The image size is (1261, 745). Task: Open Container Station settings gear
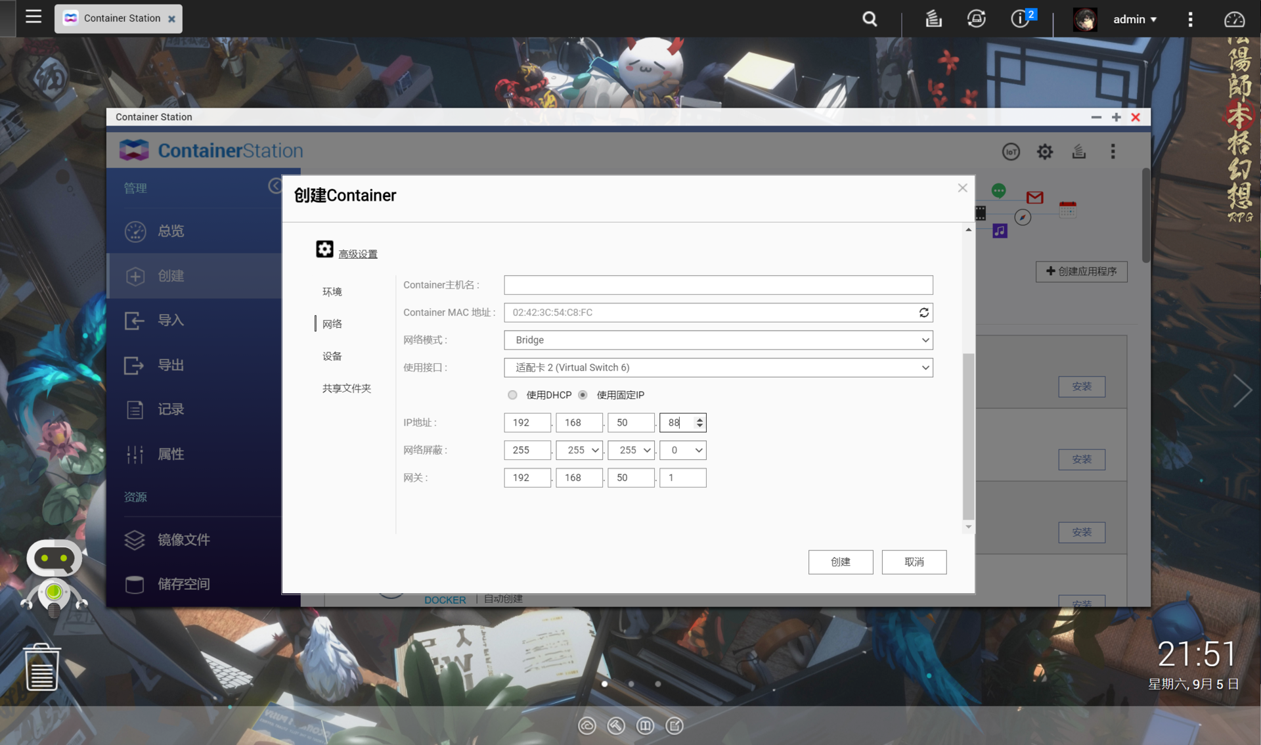(x=1044, y=152)
